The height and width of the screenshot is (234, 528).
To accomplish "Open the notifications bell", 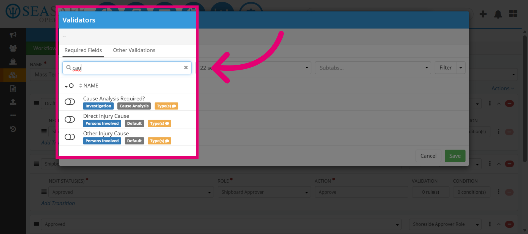I will point(498,14).
